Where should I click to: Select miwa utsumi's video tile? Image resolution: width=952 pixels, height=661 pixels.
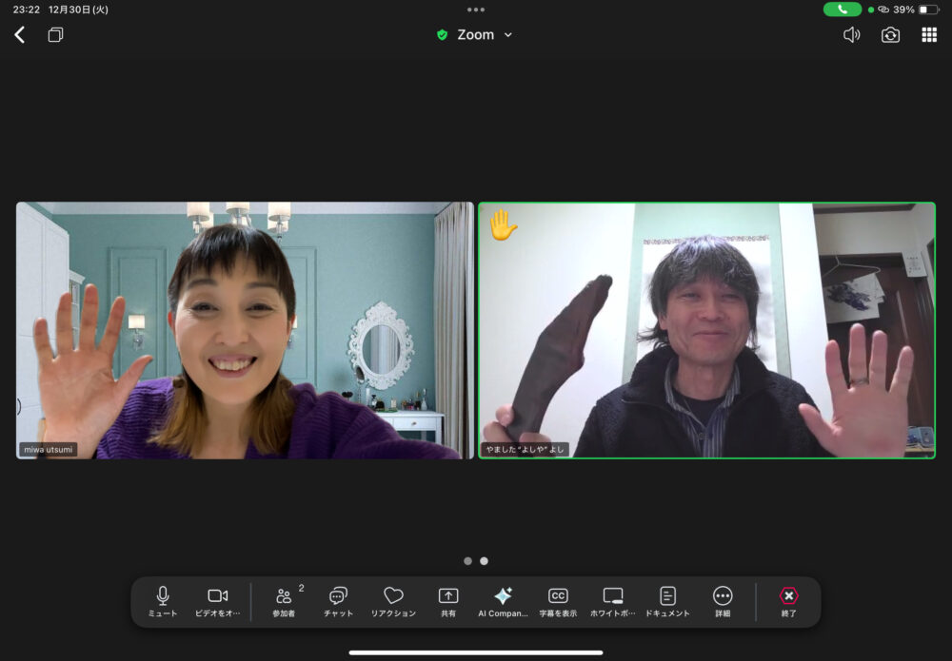pos(245,330)
